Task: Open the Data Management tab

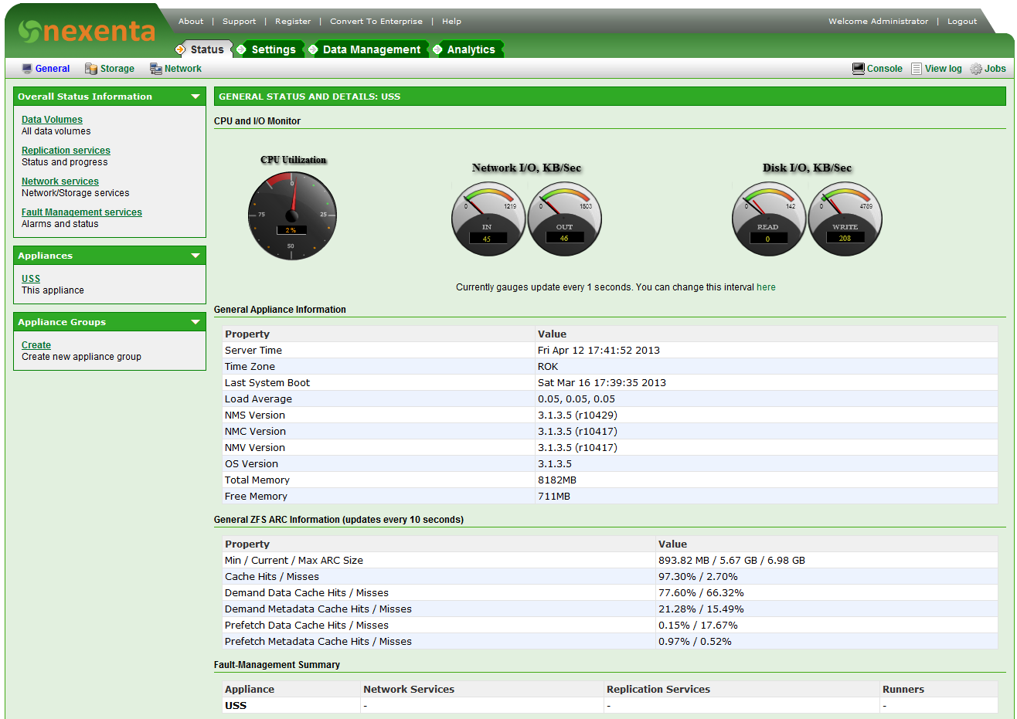Action: tap(372, 49)
